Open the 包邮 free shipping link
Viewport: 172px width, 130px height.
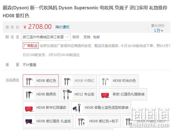(96, 37)
